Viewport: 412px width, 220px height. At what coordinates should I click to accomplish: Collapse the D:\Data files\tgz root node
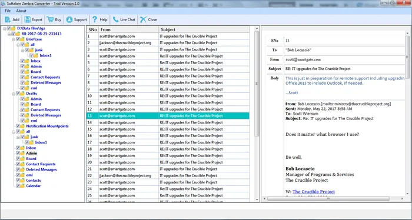click(5, 28)
